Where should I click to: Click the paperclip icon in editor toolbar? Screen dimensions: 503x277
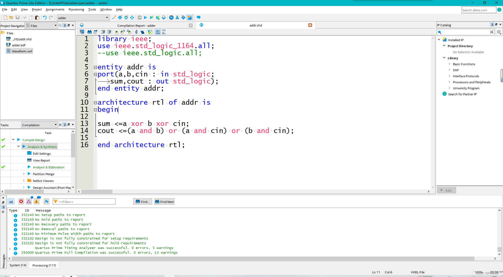(136, 32)
